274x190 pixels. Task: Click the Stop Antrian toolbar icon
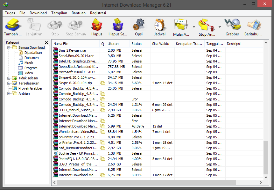click(207, 25)
